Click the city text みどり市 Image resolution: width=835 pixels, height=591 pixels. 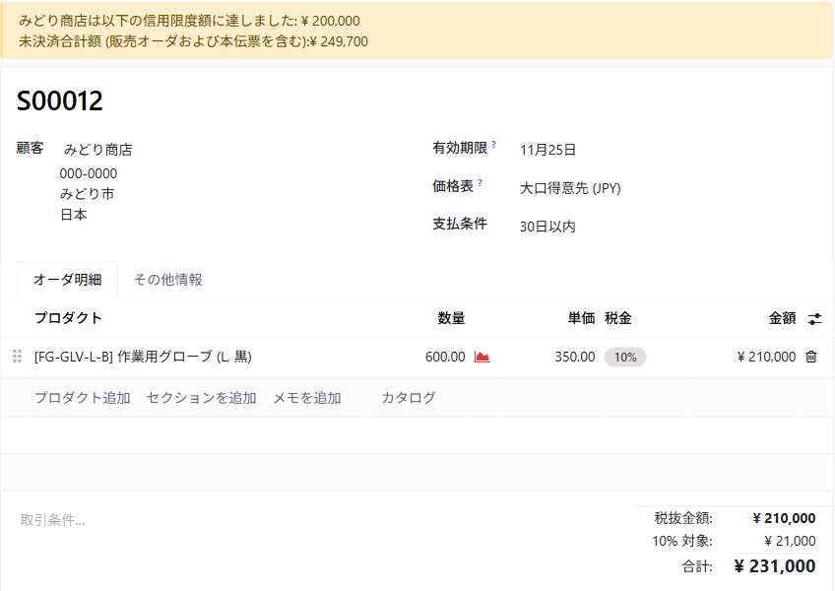pyautogui.click(x=88, y=194)
